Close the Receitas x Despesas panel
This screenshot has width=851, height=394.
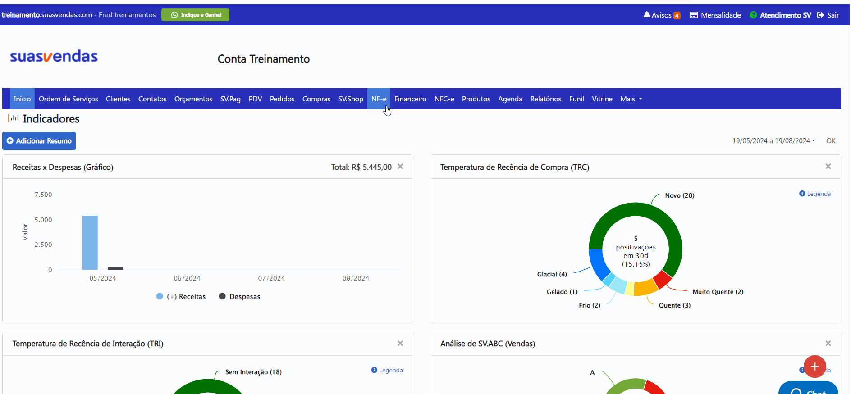coord(400,167)
